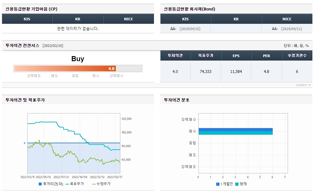Select the 투자의견 table value 4.0

point(175,71)
